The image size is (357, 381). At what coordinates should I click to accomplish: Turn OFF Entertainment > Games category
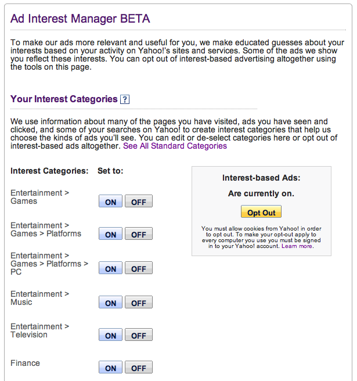click(138, 202)
